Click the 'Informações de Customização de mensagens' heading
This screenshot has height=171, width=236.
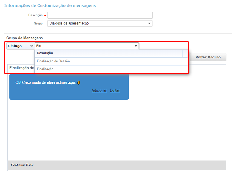[50, 5]
